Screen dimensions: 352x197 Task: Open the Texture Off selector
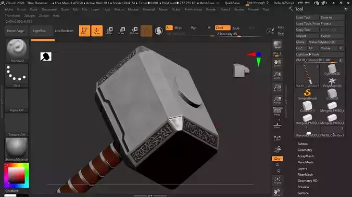pyautogui.click(x=17, y=125)
